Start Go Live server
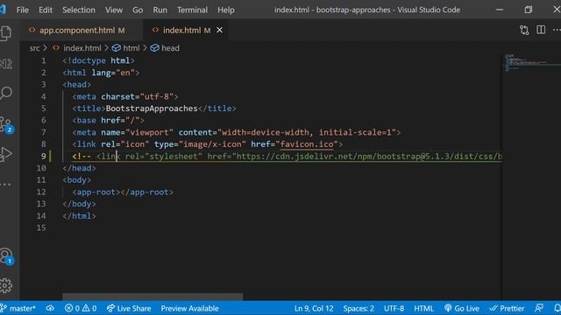561x315 pixels. pyautogui.click(x=462, y=308)
